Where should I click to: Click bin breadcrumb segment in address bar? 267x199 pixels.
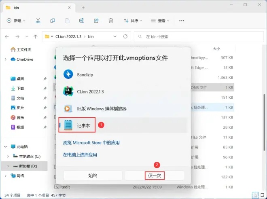(x=91, y=36)
